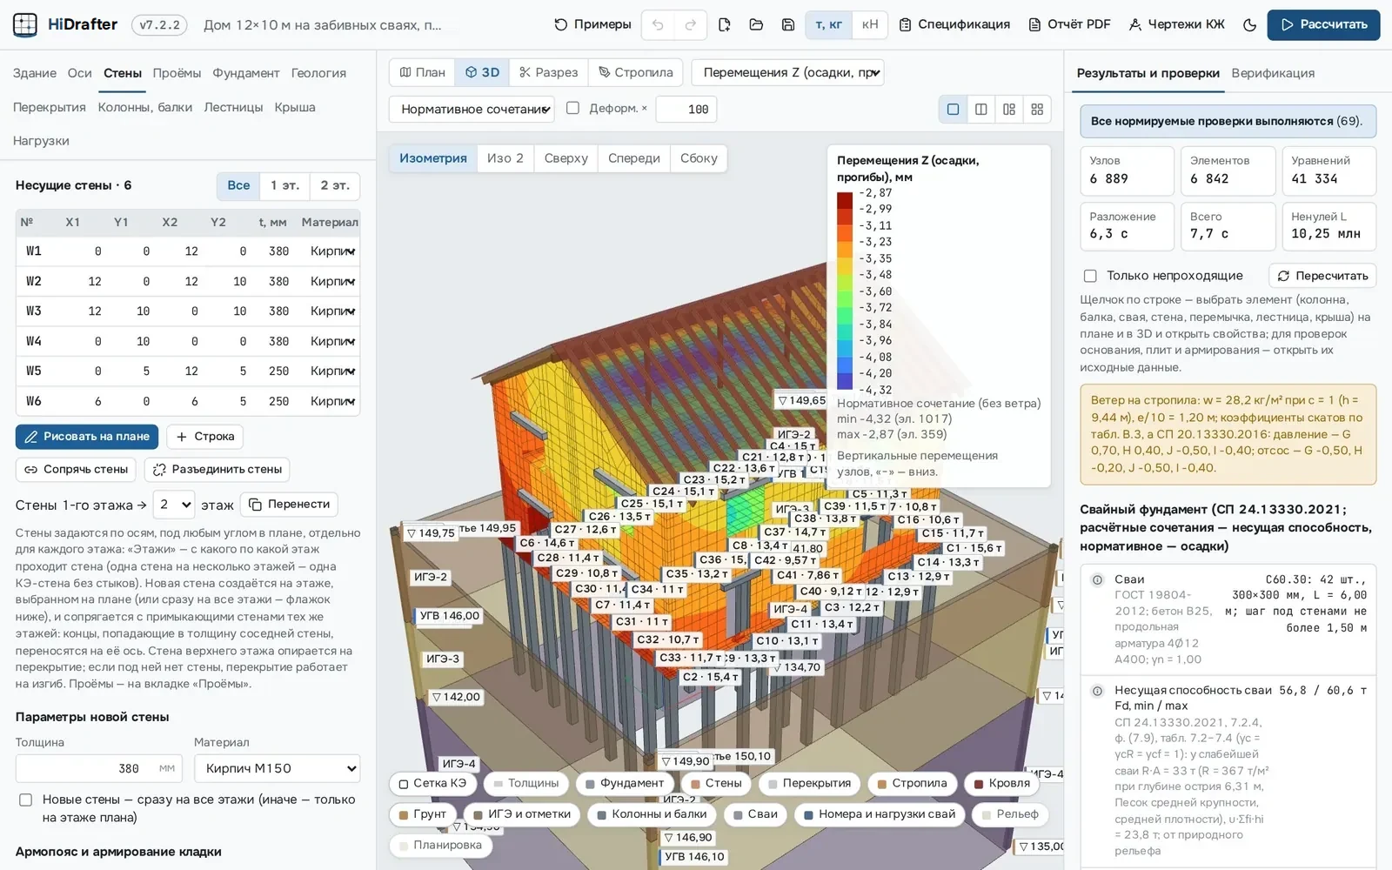Create a new project file icon

(x=724, y=24)
